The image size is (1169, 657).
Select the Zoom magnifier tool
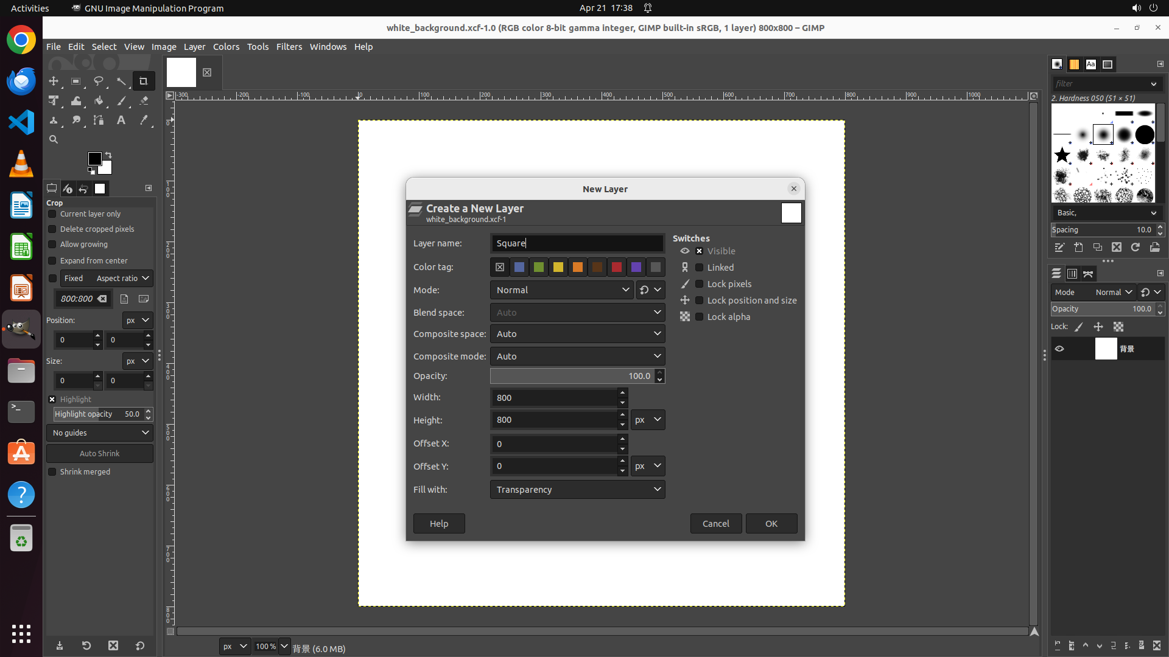pos(54,139)
